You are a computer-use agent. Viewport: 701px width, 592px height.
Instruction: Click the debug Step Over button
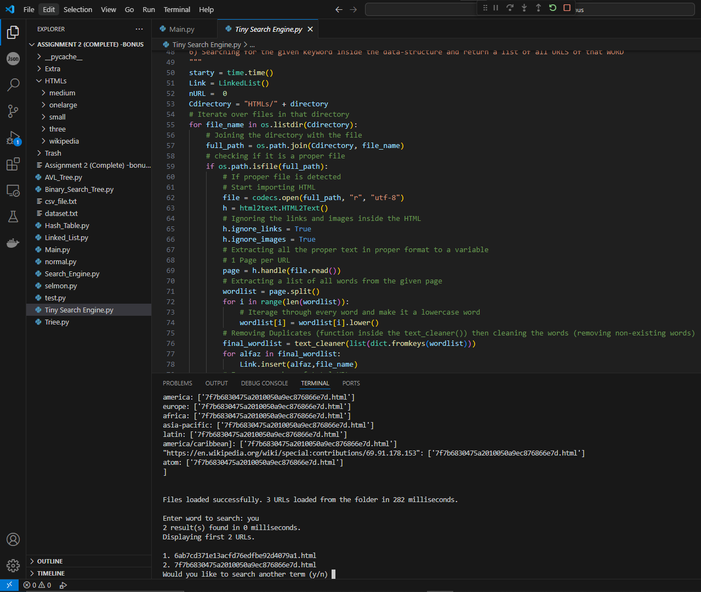click(x=510, y=8)
